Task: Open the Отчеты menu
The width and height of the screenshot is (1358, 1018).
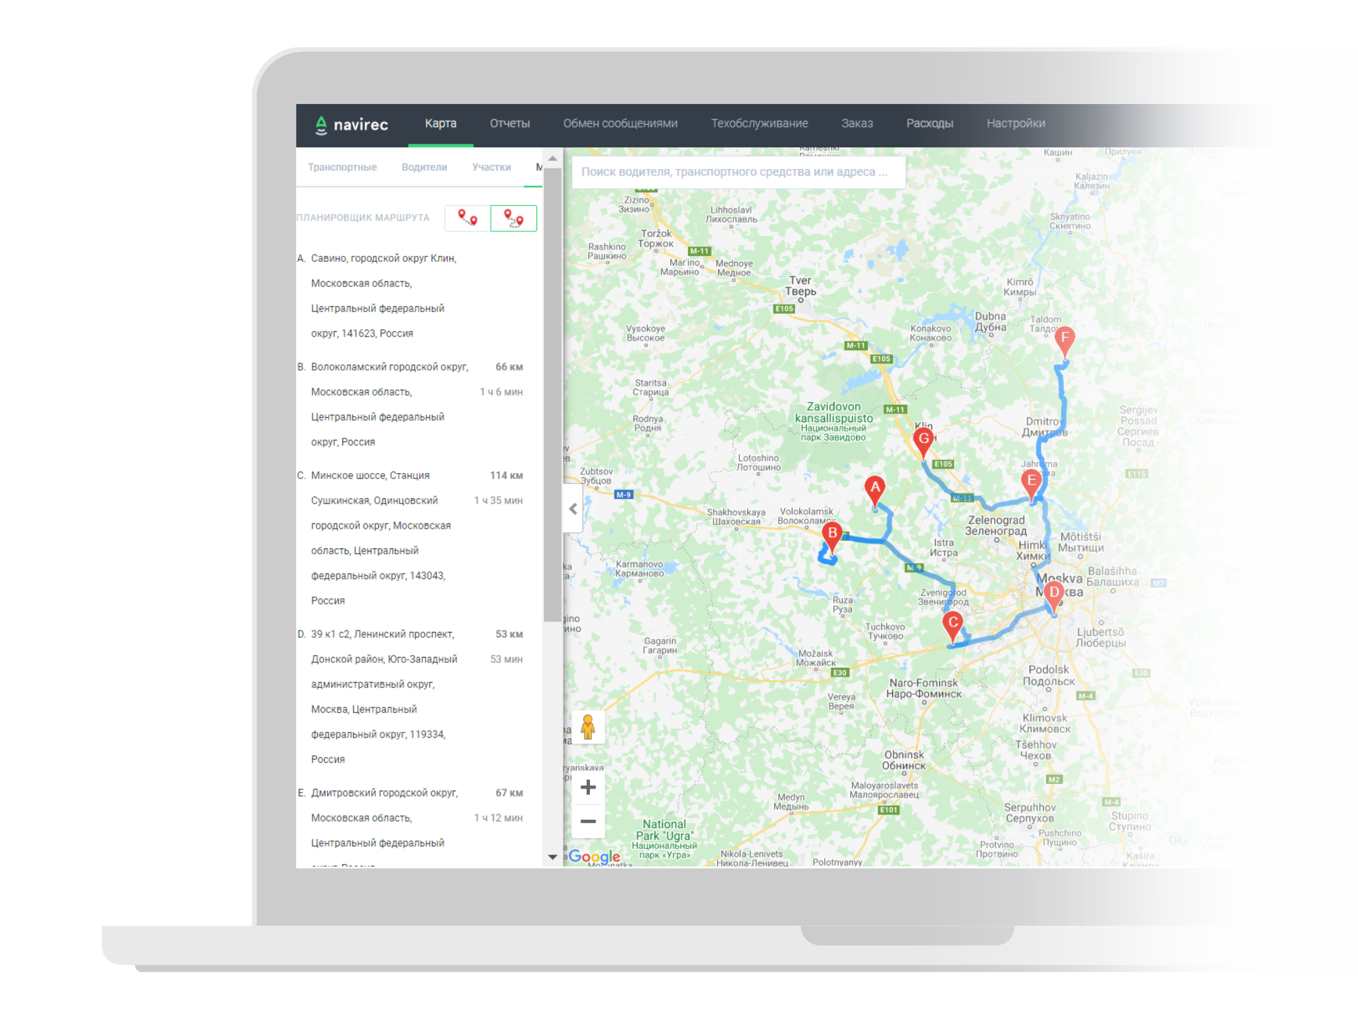Action: (510, 124)
